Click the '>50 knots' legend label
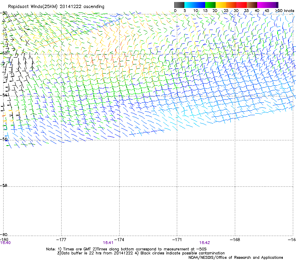296x260 pixels. (x=284, y=11)
